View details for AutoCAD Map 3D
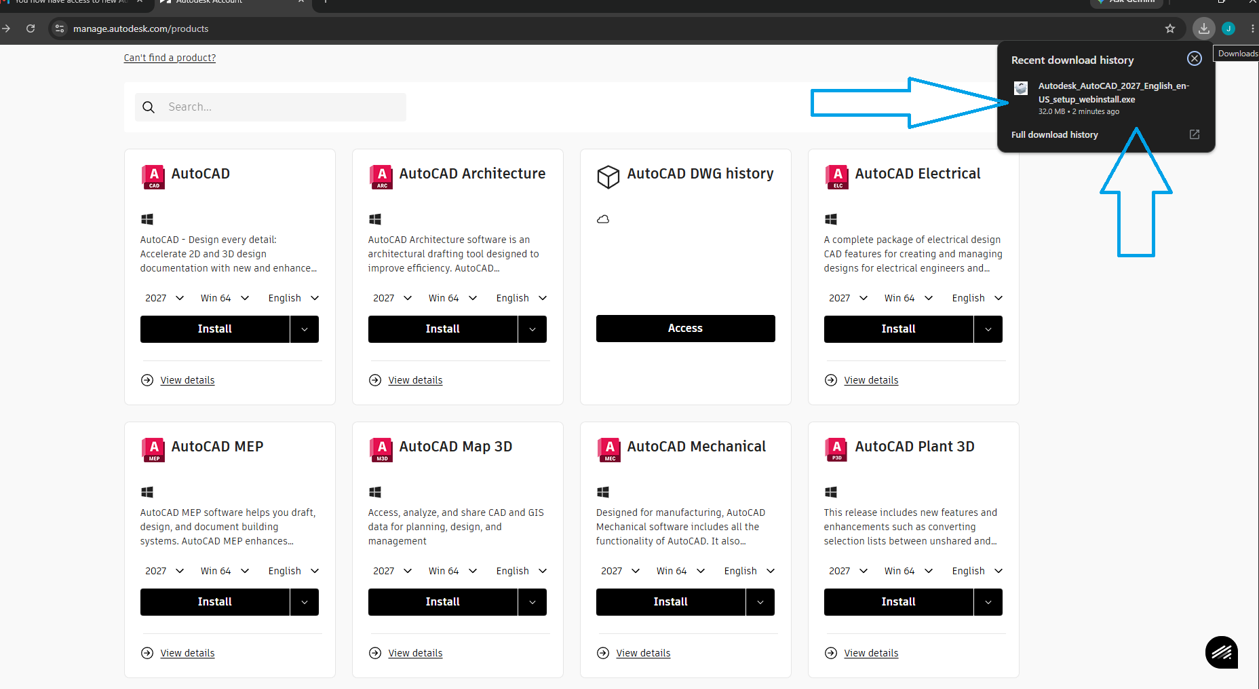 click(415, 653)
